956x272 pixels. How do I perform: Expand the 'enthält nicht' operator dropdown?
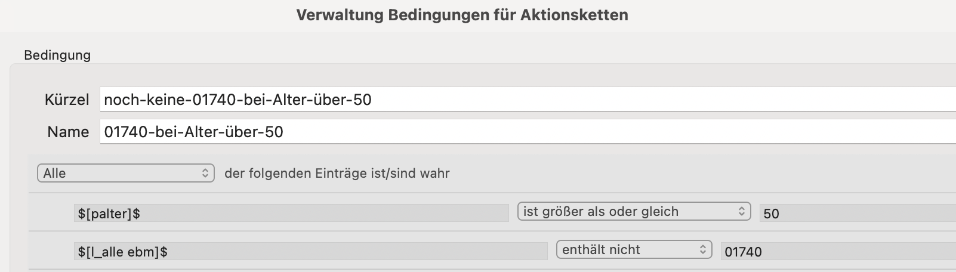point(634,250)
